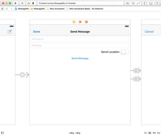Open the scheme selector in toolbar
The height and width of the screenshot is (135, 161).
pyautogui.click(x=28, y=3)
